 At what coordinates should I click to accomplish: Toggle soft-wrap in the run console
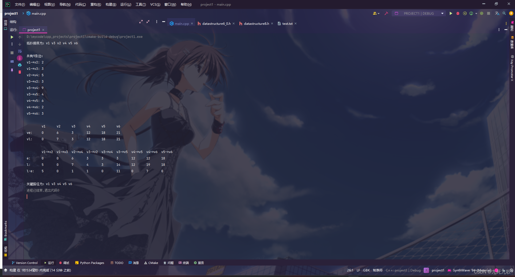click(20, 51)
